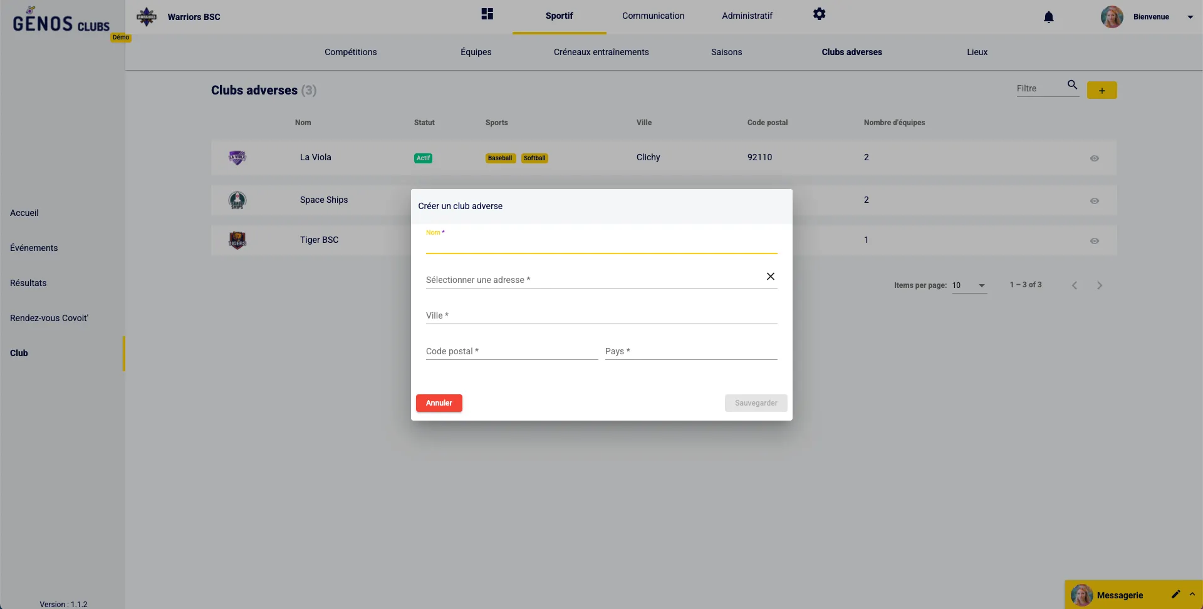Click the search magnifier icon by Filtre

[x=1072, y=85]
